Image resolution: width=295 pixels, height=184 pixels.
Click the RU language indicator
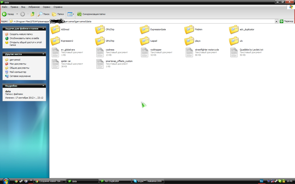261,181
